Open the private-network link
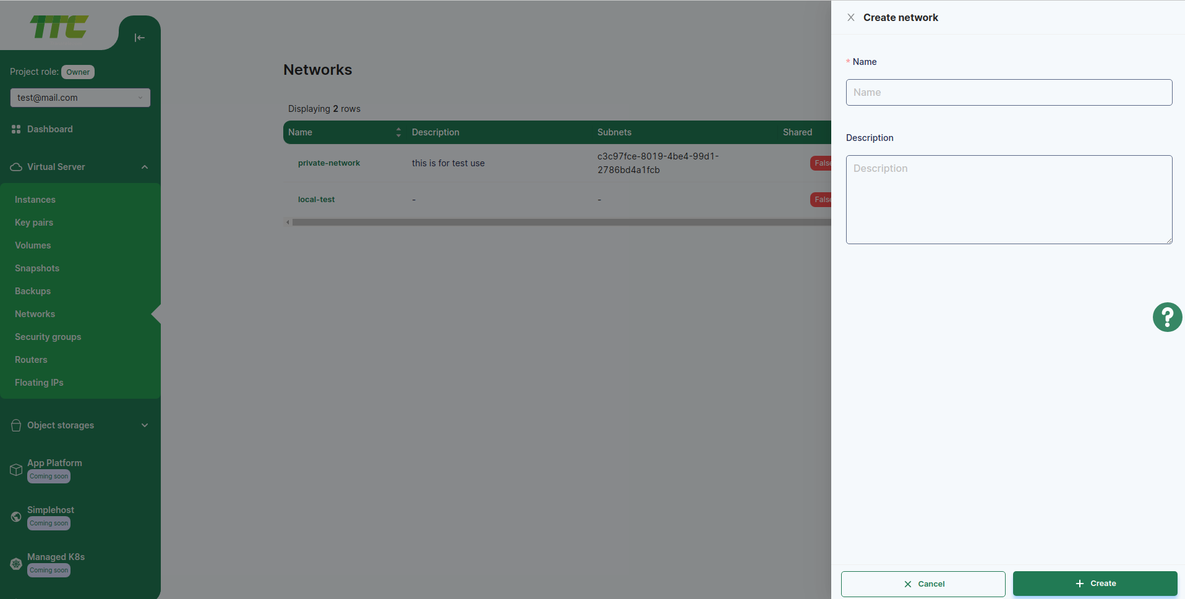 pyautogui.click(x=329, y=163)
